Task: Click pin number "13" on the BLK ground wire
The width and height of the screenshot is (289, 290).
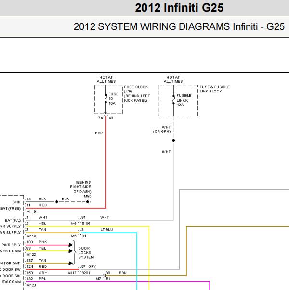Action: (x=29, y=199)
